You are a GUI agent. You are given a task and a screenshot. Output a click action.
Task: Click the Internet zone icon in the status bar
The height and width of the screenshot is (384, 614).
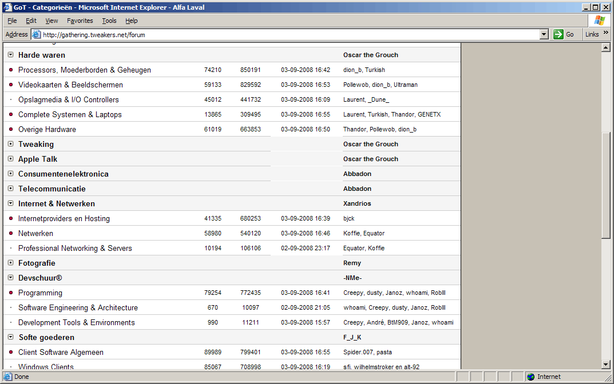(530, 377)
